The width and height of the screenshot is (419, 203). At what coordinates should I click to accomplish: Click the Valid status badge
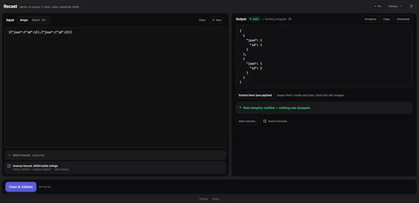254,19
